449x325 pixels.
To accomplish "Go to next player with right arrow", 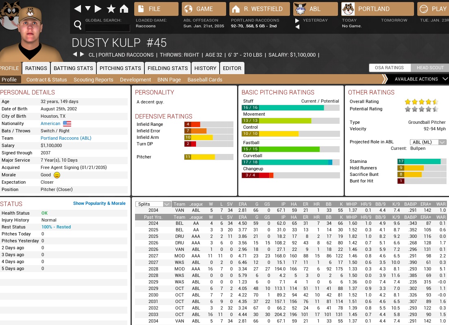I will (x=82, y=55).
